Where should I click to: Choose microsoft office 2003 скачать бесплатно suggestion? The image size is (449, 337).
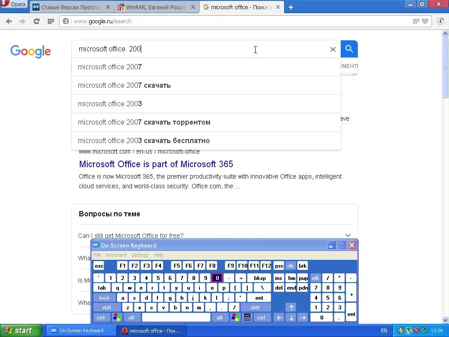[x=206, y=141]
